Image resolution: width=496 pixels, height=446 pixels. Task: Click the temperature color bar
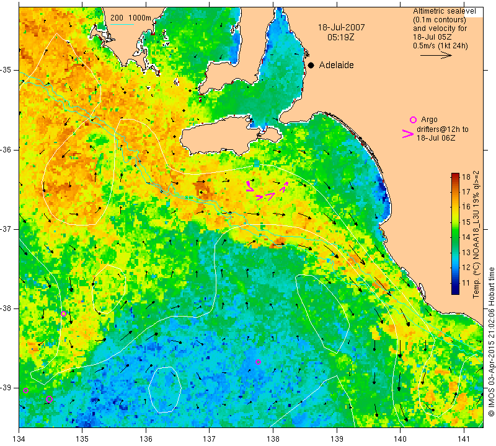point(455,234)
